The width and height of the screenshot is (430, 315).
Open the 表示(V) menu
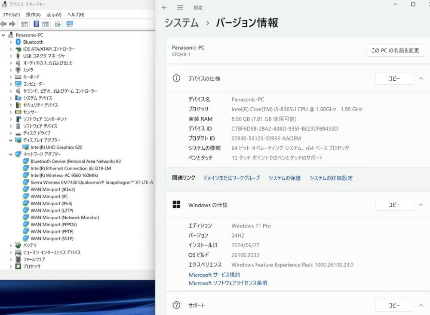coord(54,15)
